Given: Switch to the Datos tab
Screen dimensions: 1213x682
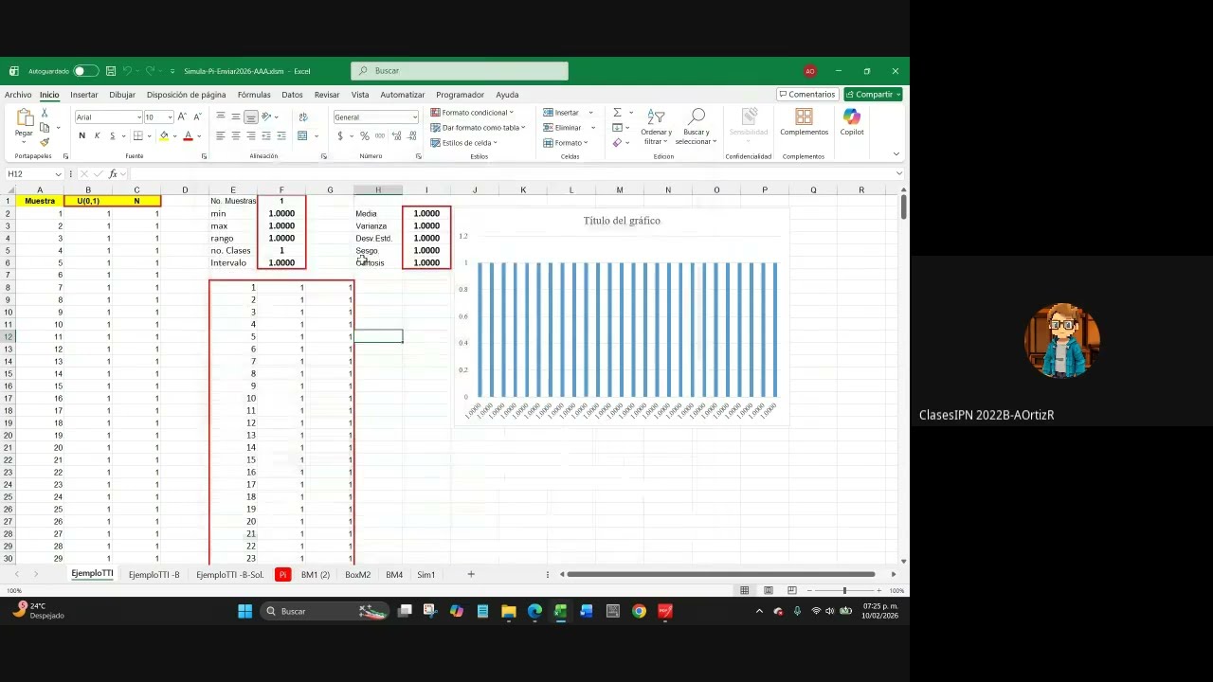Looking at the screenshot, I should pyautogui.click(x=292, y=95).
